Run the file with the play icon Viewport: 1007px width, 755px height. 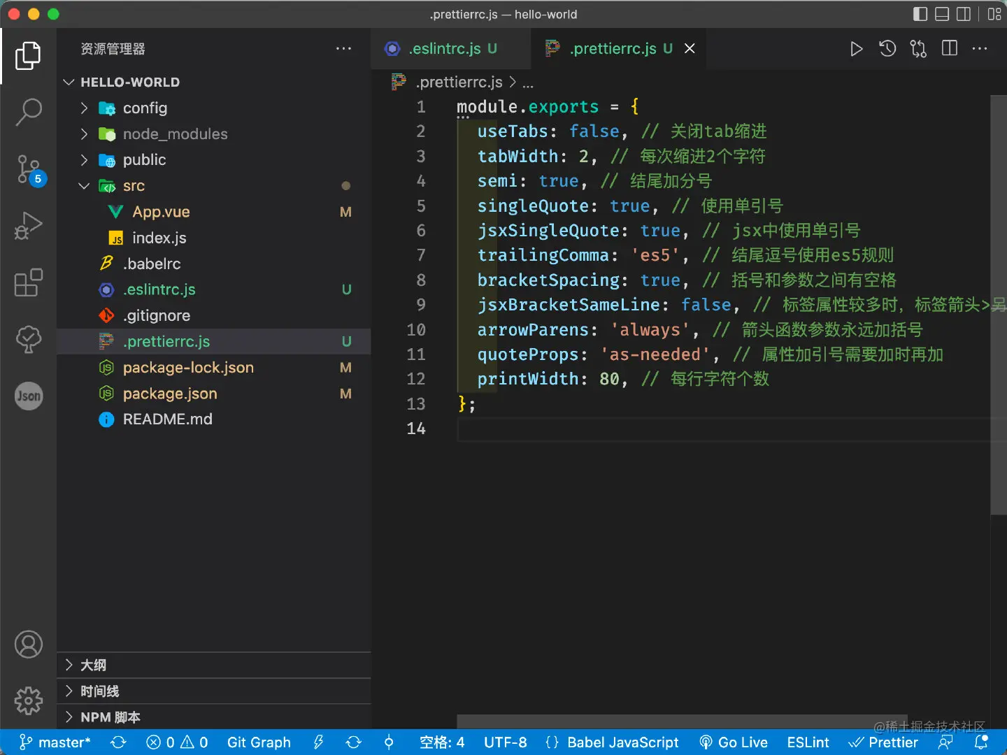[x=856, y=49]
